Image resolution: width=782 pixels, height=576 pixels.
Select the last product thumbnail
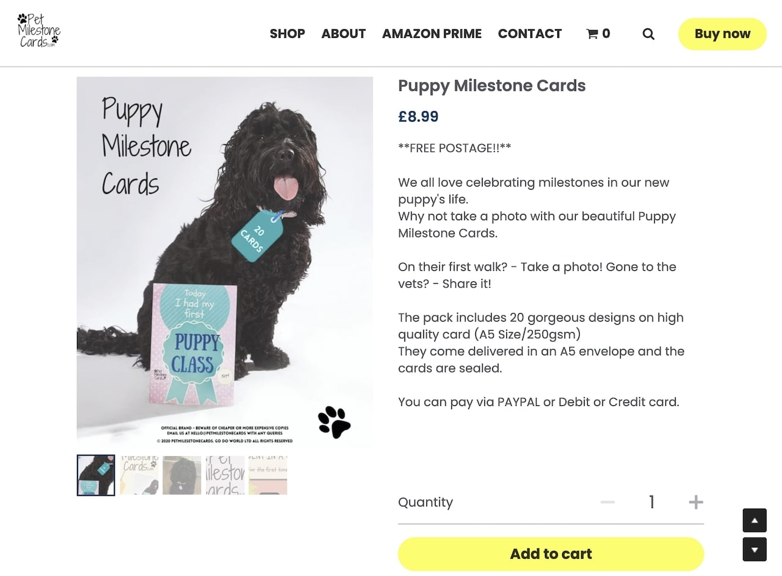pos(269,475)
